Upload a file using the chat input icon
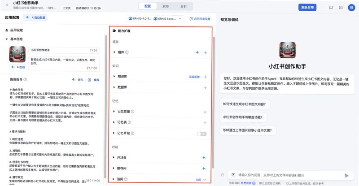 coord(233,175)
